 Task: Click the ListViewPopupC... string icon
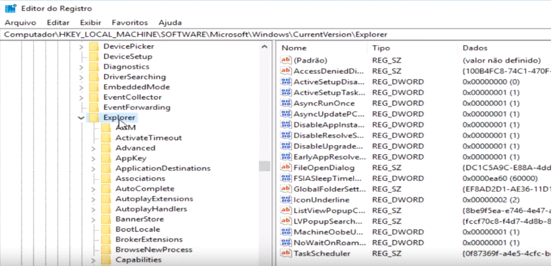pos(286,210)
